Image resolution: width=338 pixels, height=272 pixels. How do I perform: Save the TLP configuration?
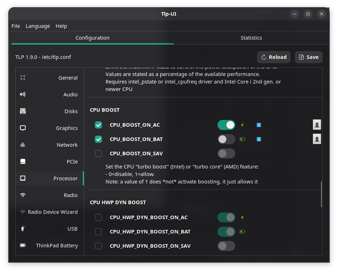tap(308, 57)
